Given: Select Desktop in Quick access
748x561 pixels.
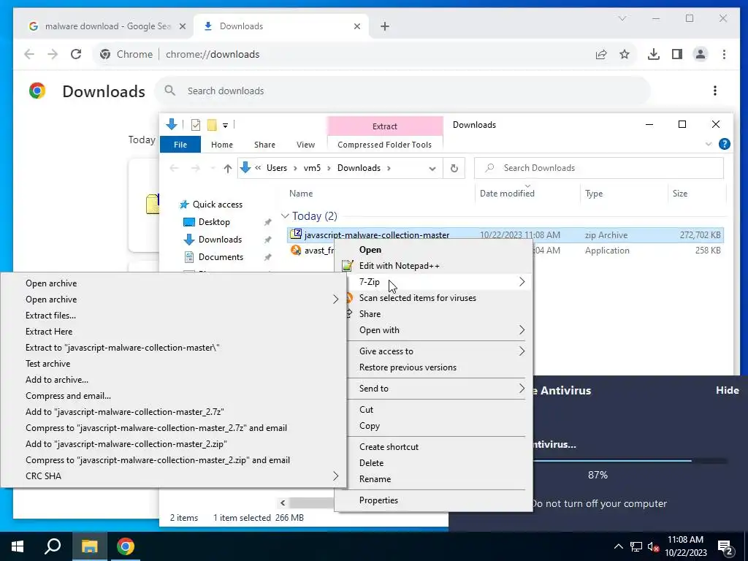Looking at the screenshot, I should point(214,222).
